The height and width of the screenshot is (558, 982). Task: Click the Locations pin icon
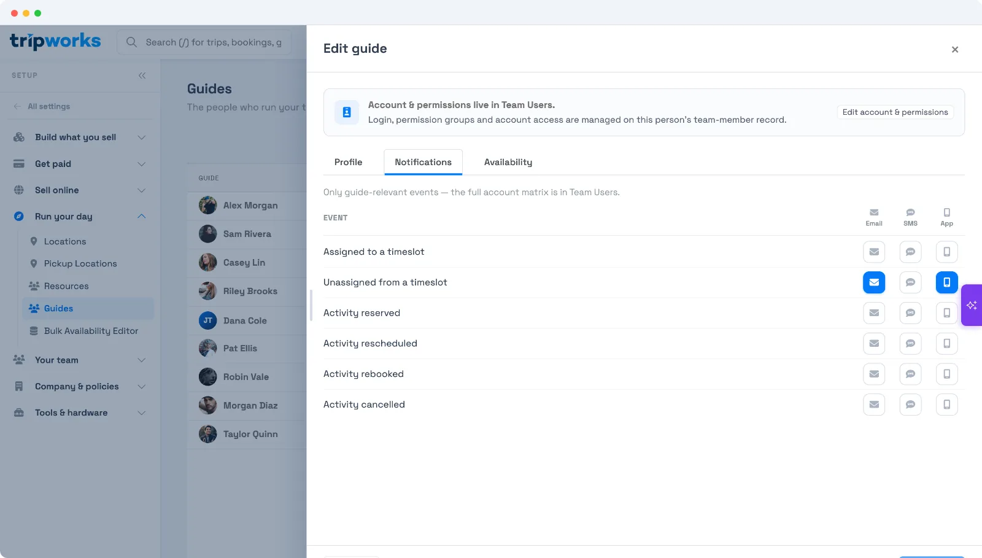(34, 241)
